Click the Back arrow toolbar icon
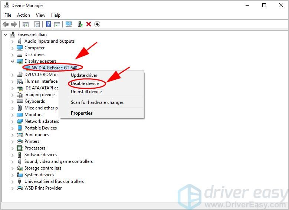 6,24
